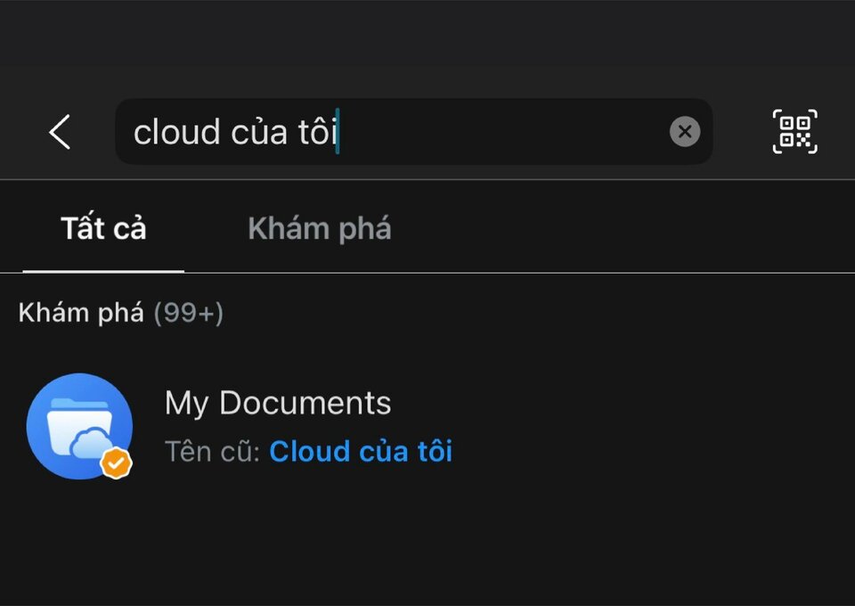
Task: Select the Tên cũ label text
Action: [x=210, y=451]
